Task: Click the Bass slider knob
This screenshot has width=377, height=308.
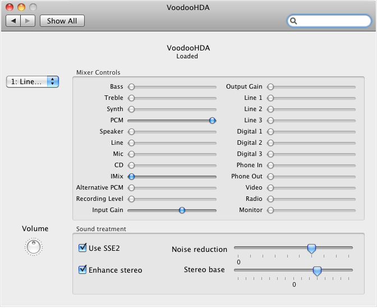Action: click(131, 87)
